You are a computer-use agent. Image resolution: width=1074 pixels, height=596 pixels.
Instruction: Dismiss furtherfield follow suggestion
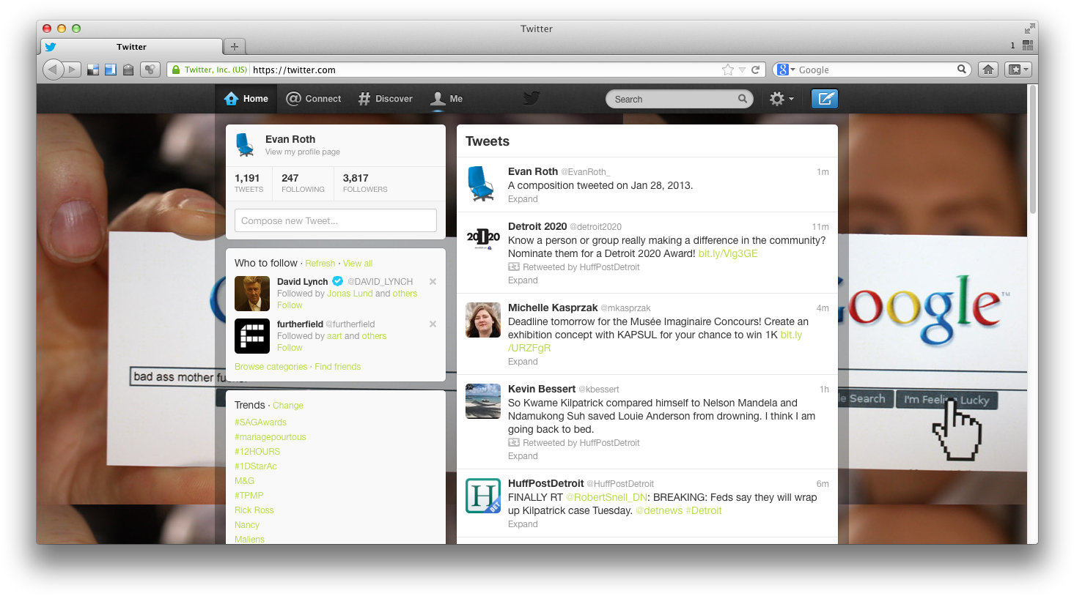pyautogui.click(x=433, y=324)
